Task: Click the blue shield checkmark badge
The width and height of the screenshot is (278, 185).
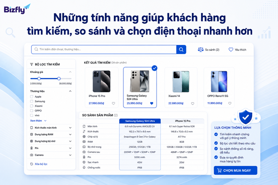Action: (245, 117)
